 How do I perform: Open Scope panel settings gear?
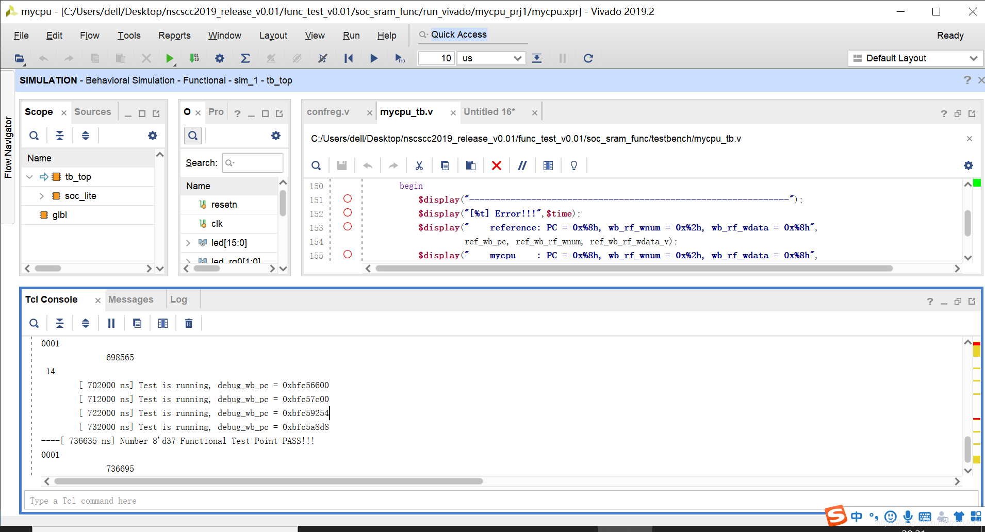click(x=153, y=136)
